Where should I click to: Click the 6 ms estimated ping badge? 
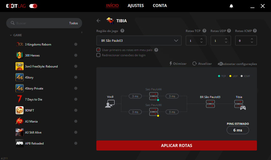coord(238,130)
